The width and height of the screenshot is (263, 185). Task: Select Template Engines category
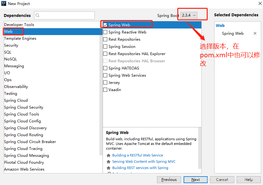(52, 39)
